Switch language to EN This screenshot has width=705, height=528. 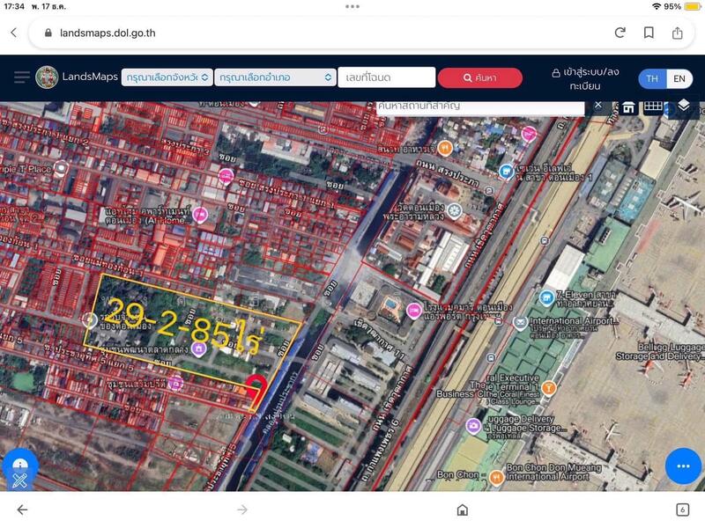679,78
